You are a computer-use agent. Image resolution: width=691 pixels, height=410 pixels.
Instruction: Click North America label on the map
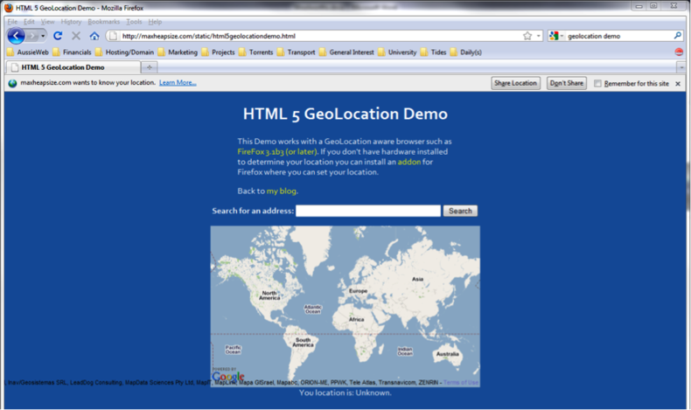coord(269,295)
